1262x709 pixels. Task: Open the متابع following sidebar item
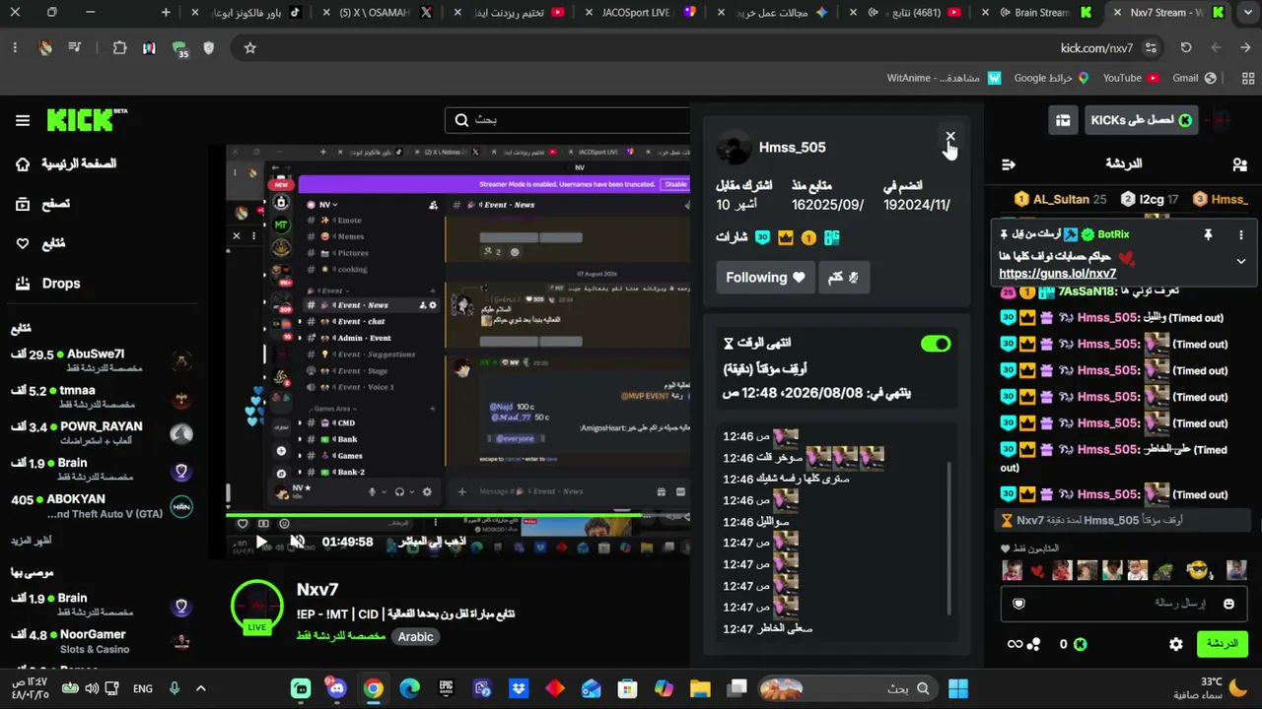point(41,243)
